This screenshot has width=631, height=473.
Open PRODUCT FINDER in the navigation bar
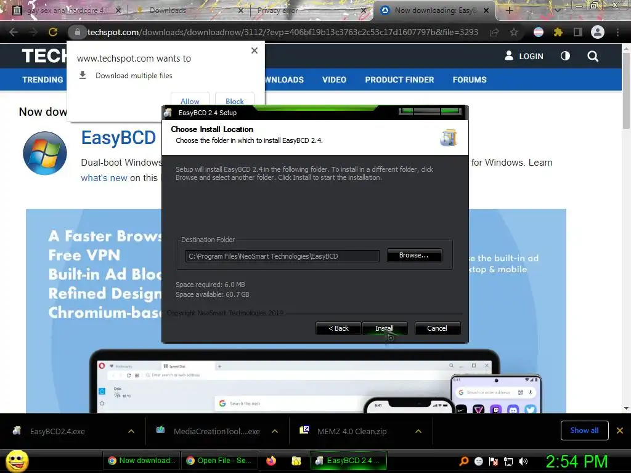(x=399, y=79)
